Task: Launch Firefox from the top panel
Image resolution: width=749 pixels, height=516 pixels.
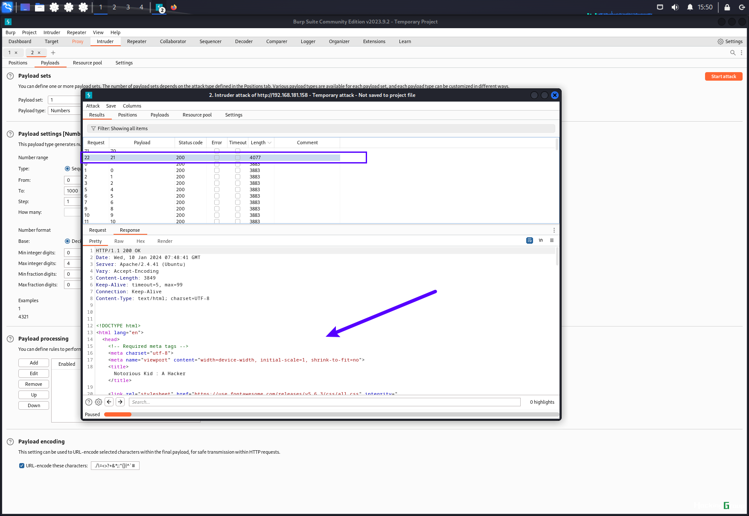Action: pyautogui.click(x=174, y=7)
